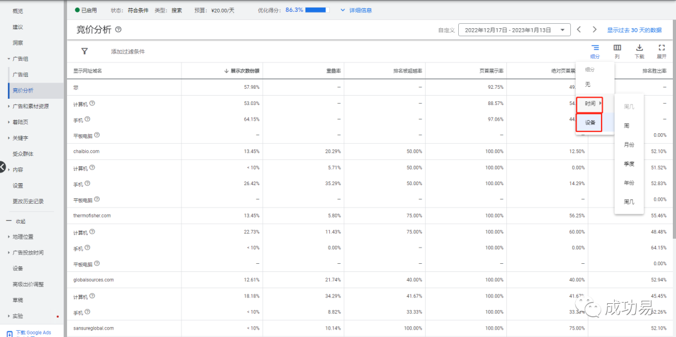This screenshot has width=676, height=337.
Task: Click help icon beside 计算机 in 22.73% row
Action: pos(92,231)
